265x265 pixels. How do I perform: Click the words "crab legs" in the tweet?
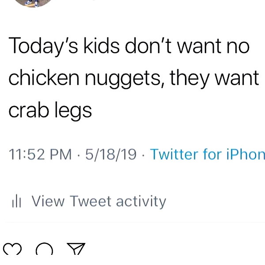pos(50,110)
